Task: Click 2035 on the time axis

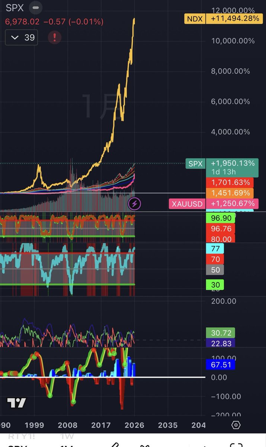Action: pyautogui.click(x=167, y=425)
